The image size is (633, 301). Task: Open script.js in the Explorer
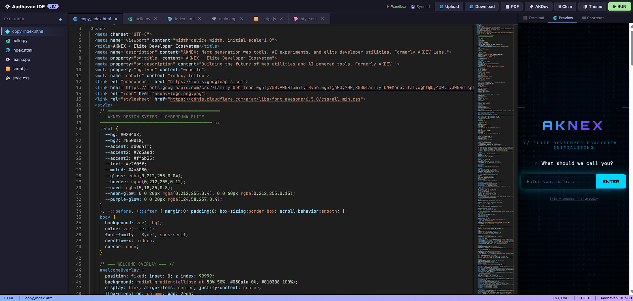(20, 69)
